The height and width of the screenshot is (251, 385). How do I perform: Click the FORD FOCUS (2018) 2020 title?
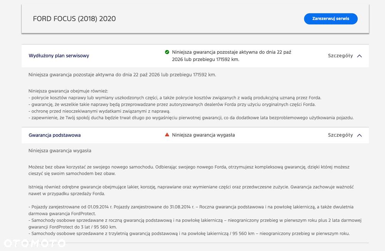pyautogui.click(x=74, y=19)
